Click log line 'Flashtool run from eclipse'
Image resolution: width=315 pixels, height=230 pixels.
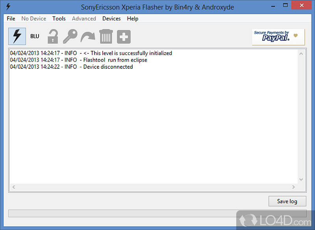tap(78, 60)
